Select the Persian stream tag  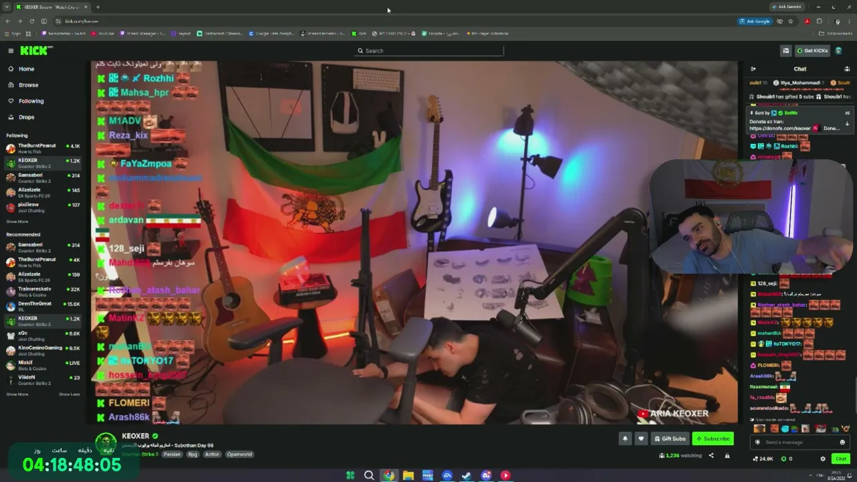172,454
